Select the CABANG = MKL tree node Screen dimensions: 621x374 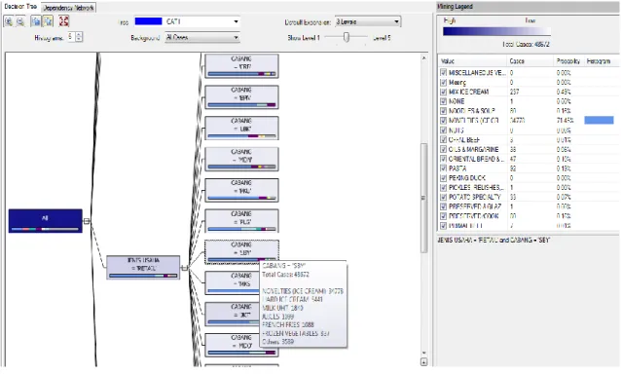point(241,190)
